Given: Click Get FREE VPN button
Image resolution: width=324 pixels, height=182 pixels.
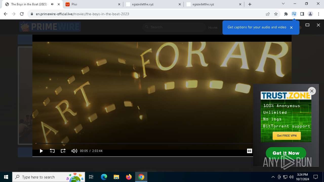Looking at the screenshot, I should (x=287, y=135).
